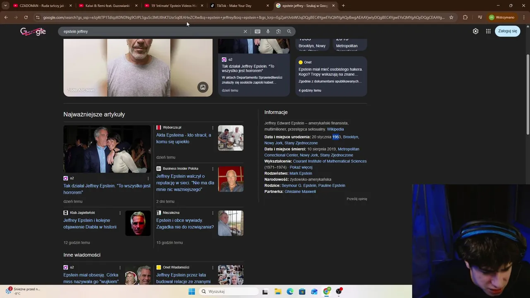
Task: Start voice search with the microphone icon
Action: click(x=268, y=31)
